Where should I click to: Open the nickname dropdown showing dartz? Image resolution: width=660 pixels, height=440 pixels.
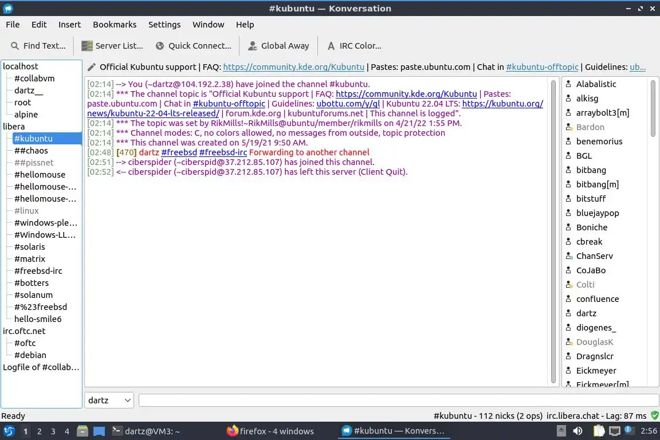[109, 400]
